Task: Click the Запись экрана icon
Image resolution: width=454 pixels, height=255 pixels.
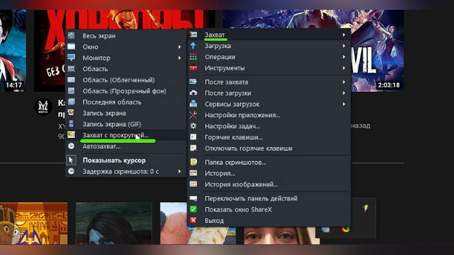Action: coord(71,113)
